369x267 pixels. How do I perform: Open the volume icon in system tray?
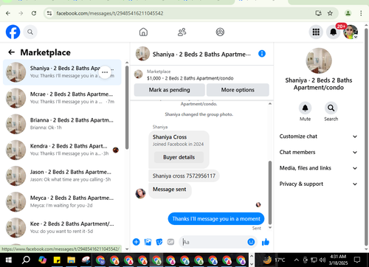[323, 260]
